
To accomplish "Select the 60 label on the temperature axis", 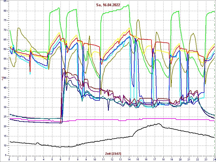I will [5, 49].
